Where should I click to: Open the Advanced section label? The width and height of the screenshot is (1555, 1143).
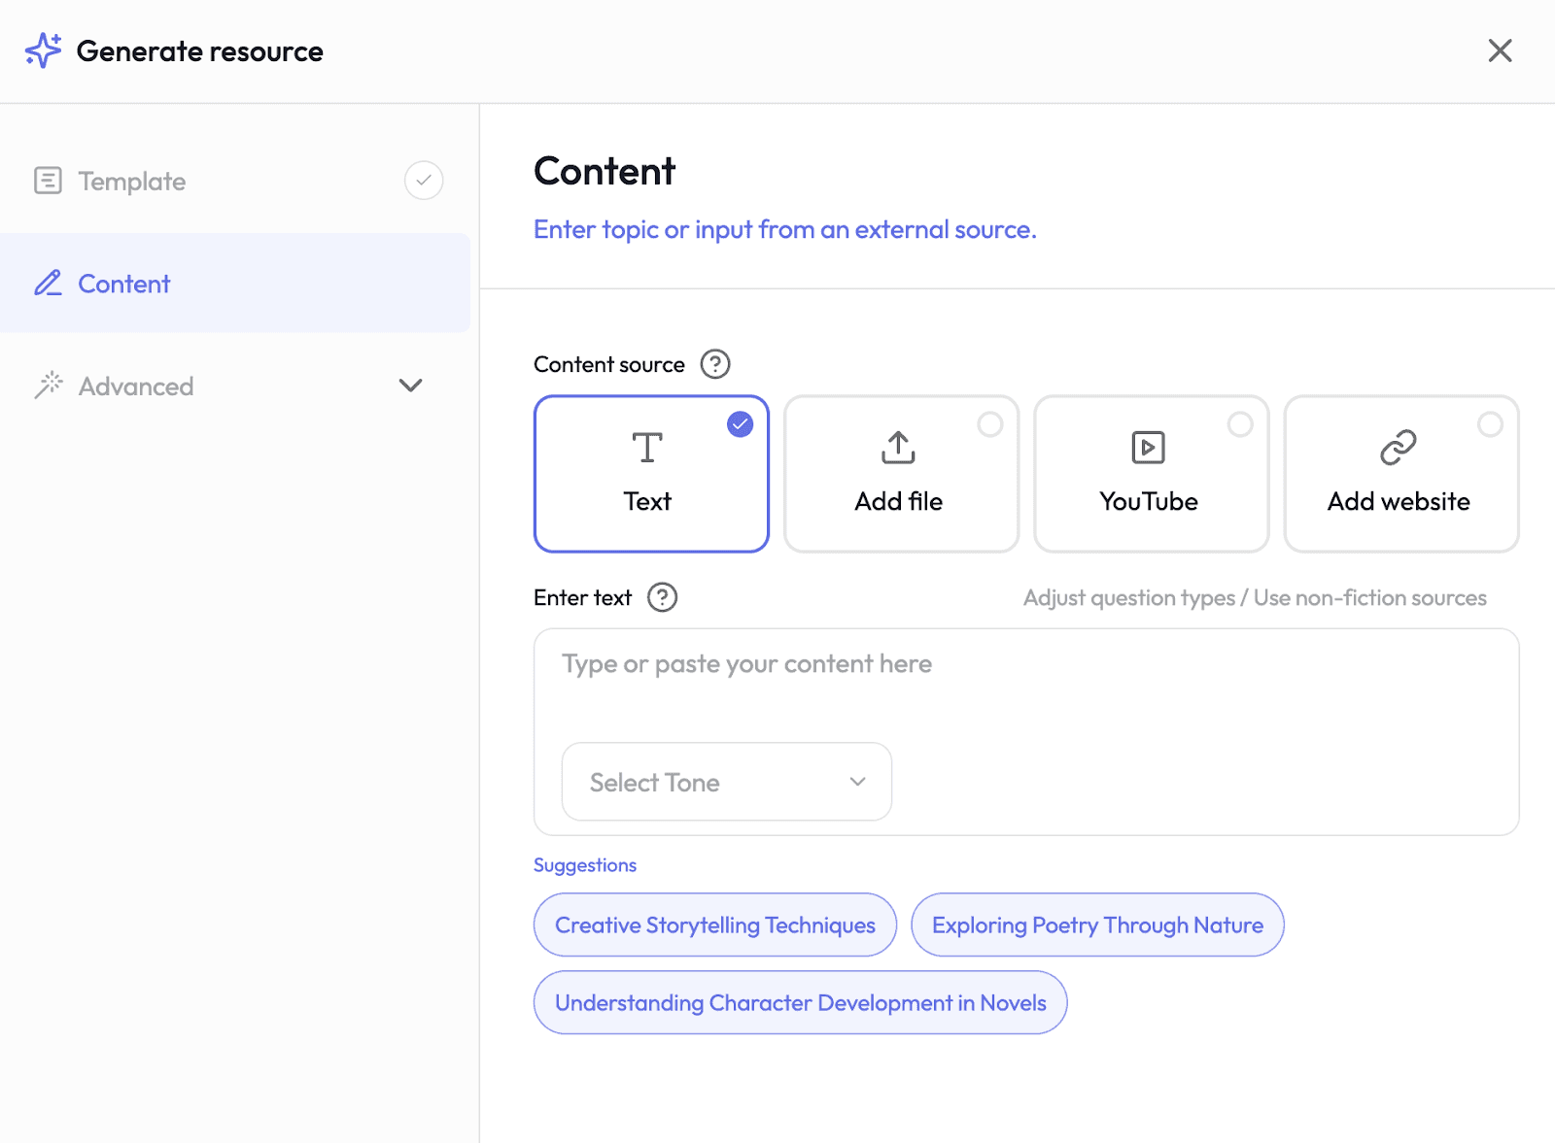click(x=136, y=387)
